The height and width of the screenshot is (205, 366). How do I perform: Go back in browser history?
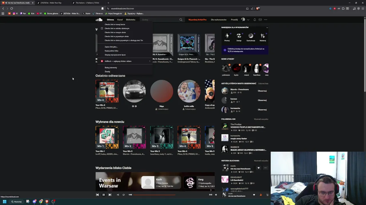[x=3, y=9]
